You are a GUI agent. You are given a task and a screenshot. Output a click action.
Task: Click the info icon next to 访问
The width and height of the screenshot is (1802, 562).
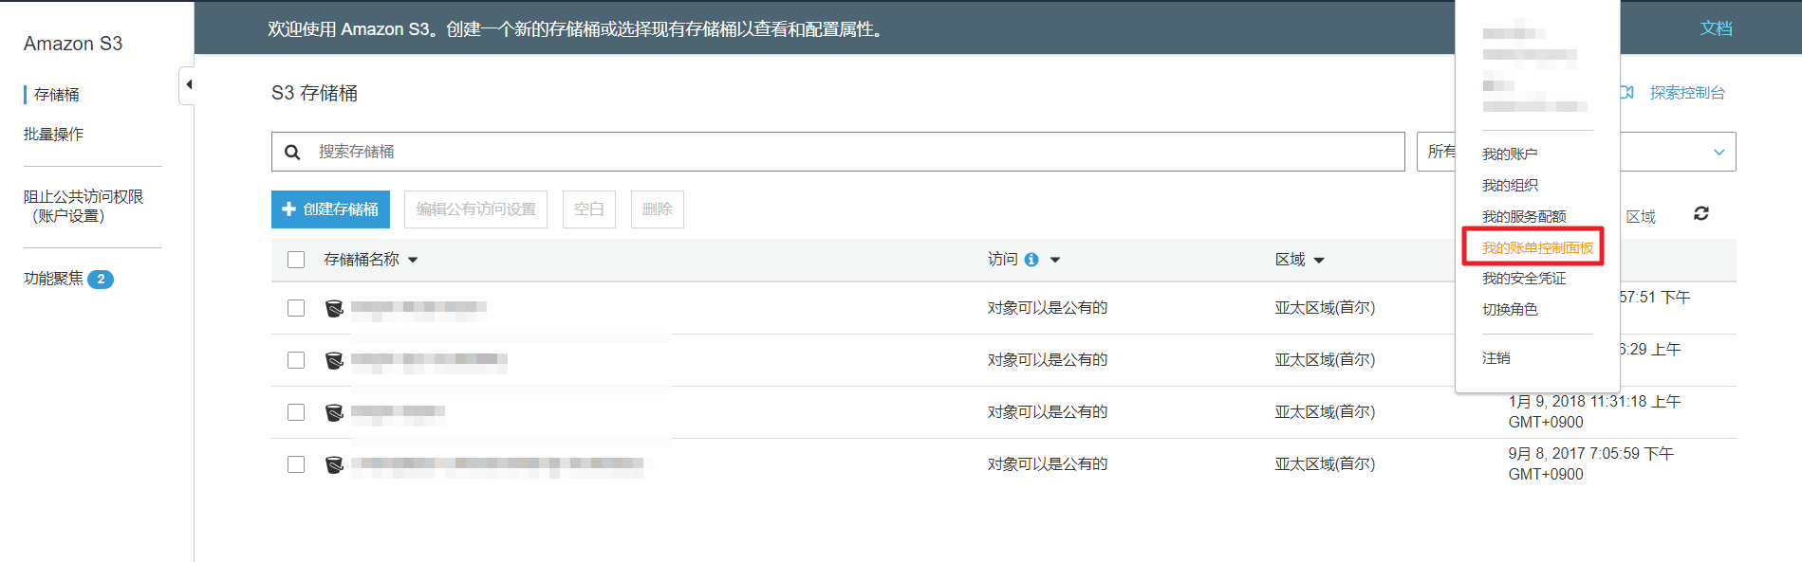pyautogui.click(x=1031, y=260)
